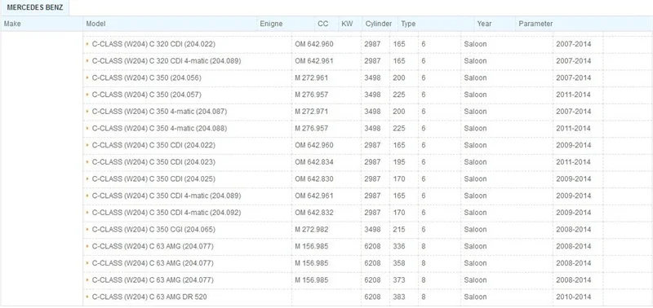The height and width of the screenshot is (308, 653).
Task: Click the arrow icon beside C 350 CDI (204.023)
Action: (87, 161)
